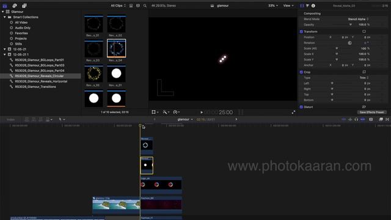The height and width of the screenshot is (220, 391).
Task: Open the glamour project timeline history dropdown
Action: [185, 120]
